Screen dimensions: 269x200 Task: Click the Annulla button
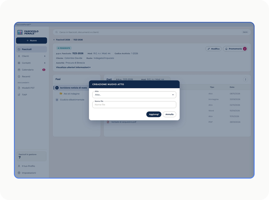coord(169,115)
